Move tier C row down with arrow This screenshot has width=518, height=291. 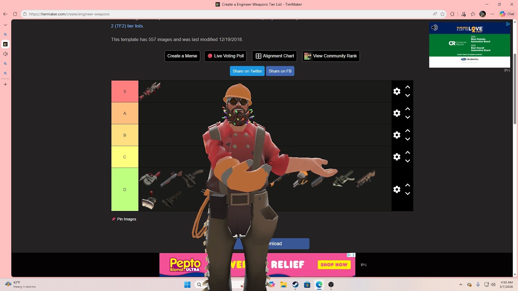coord(408,161)
